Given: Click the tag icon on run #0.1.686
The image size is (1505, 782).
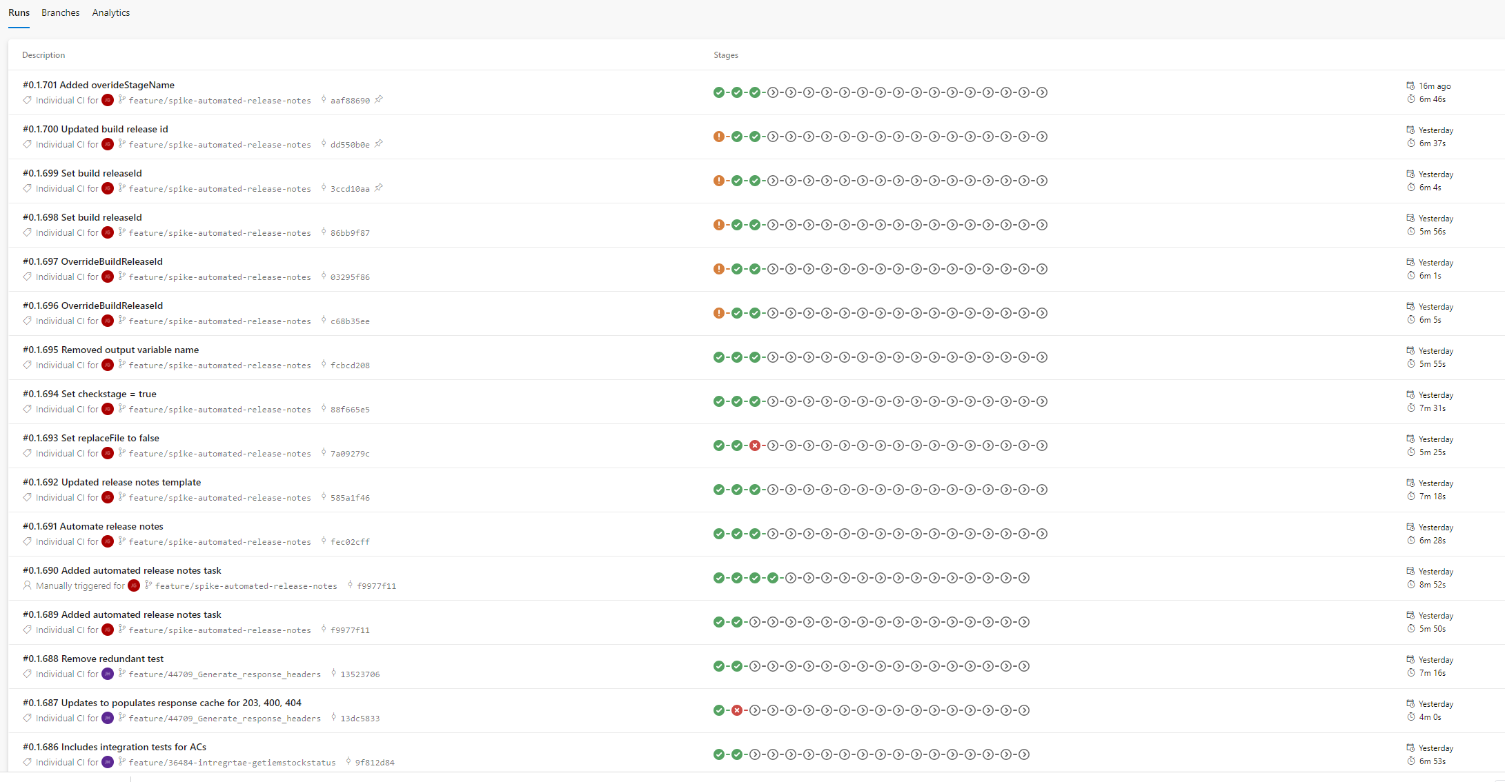Looking at the screenshot, I should (27, 762).
